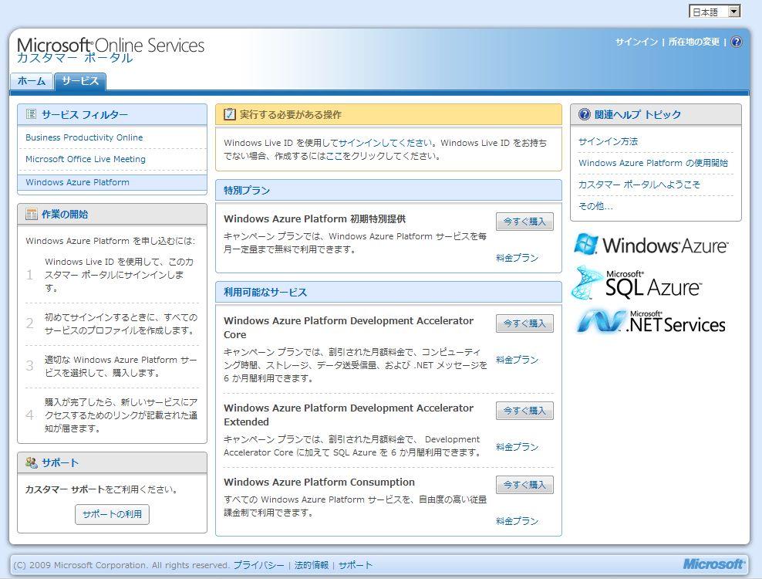The height and width of the screenshot is (579, 762).
Task: Click 今すぐ購入 for Development Accelerator Extended
Action: (525, 411)
